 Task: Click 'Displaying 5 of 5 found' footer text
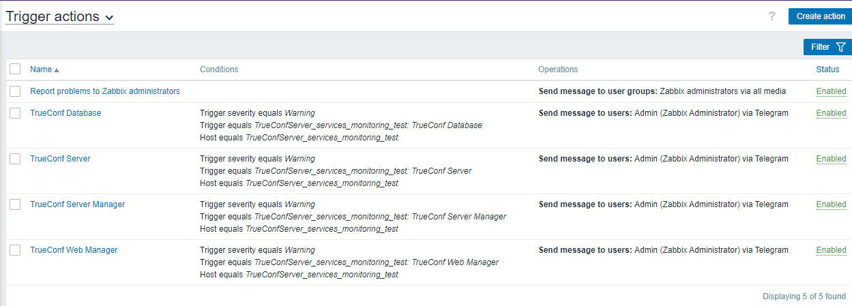(804, 296)
